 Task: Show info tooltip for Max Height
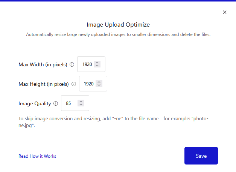pyautogui.click(x=74, y=84)
